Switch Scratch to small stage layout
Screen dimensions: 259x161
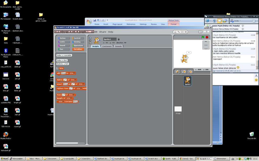point(200,32)
